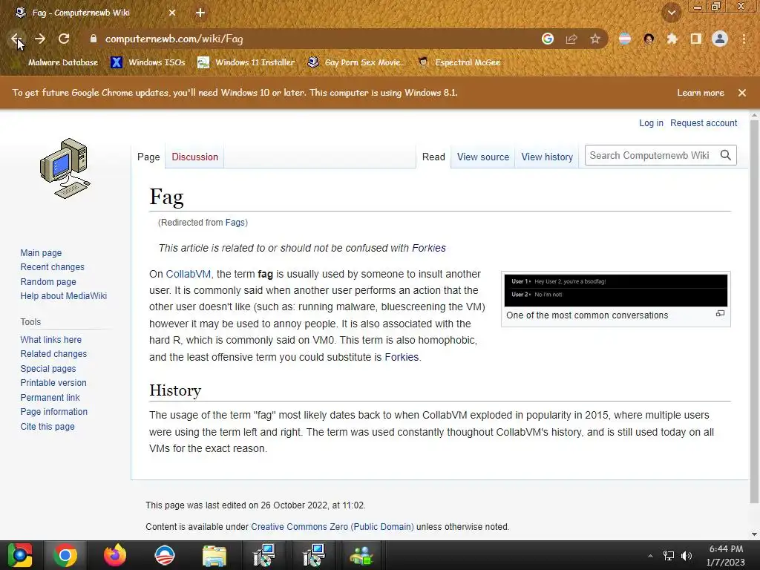Open File Explorer from the taskbar
Screen dimensions: 760x570
click(x=214, y=555)
